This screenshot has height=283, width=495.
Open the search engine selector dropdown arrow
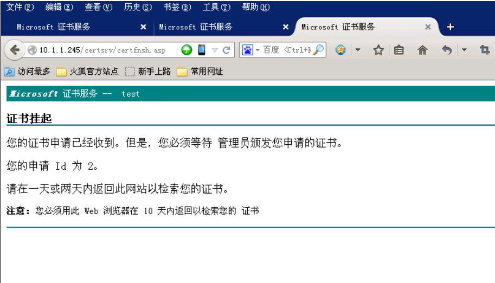(258, 50)
